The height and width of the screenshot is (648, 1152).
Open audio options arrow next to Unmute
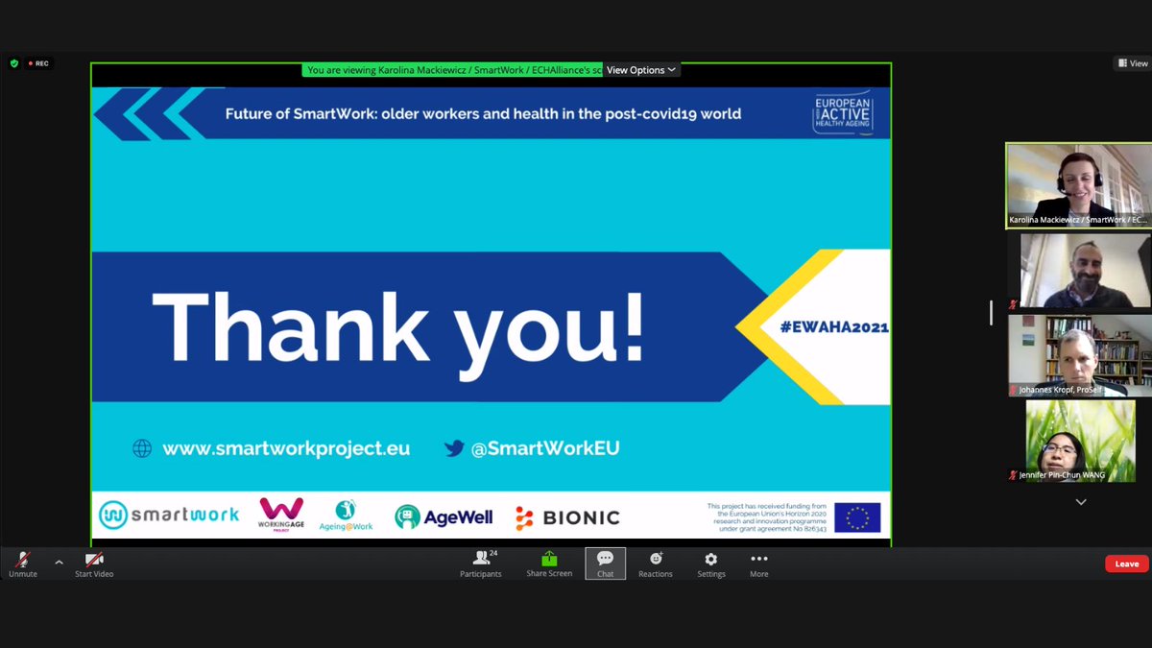pyautogui.click(x=59, y=562)
